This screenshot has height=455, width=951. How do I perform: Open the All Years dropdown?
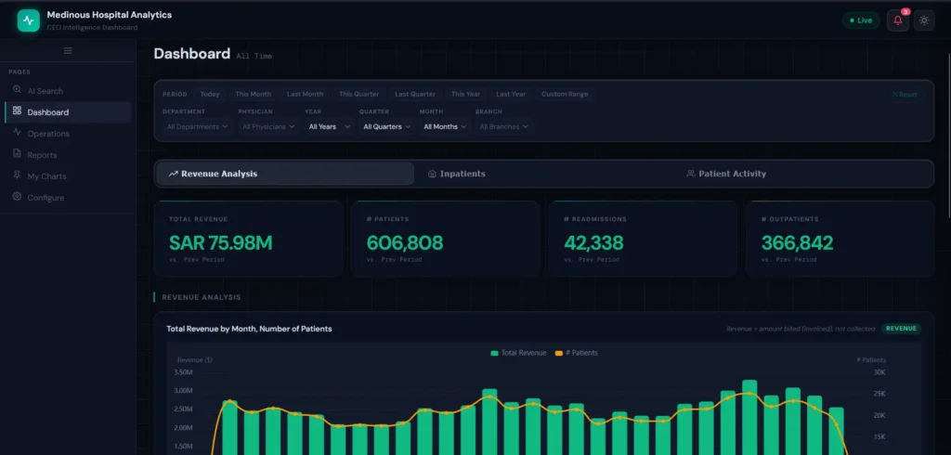pos(330,127)
